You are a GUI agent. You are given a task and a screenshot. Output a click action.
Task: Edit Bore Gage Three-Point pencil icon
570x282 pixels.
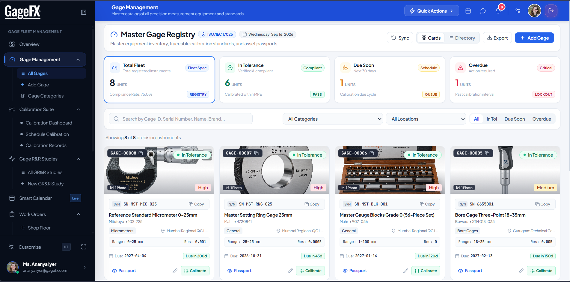(x=521, y=271)
